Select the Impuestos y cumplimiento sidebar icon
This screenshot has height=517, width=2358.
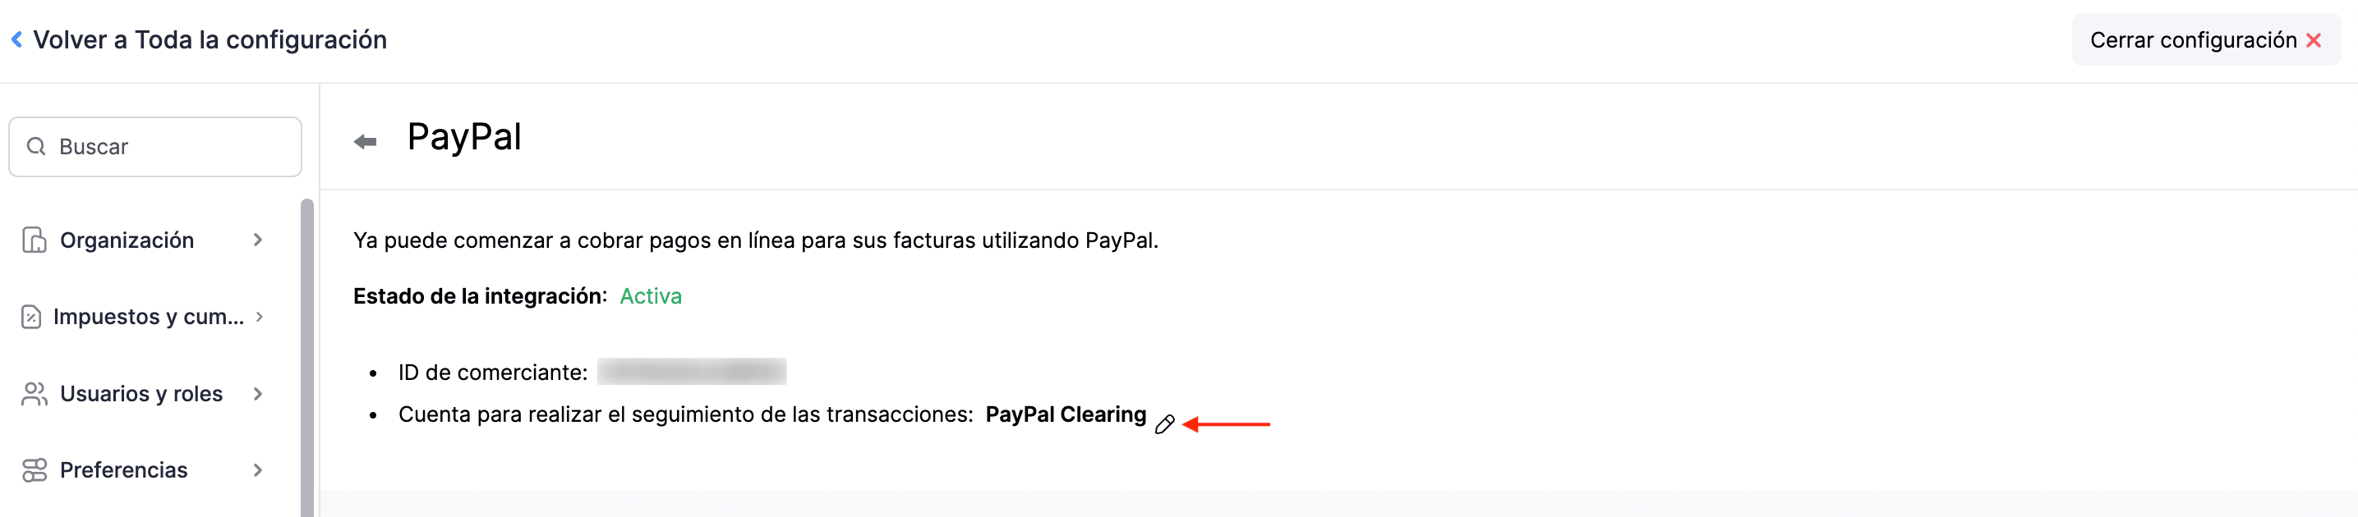33,317
